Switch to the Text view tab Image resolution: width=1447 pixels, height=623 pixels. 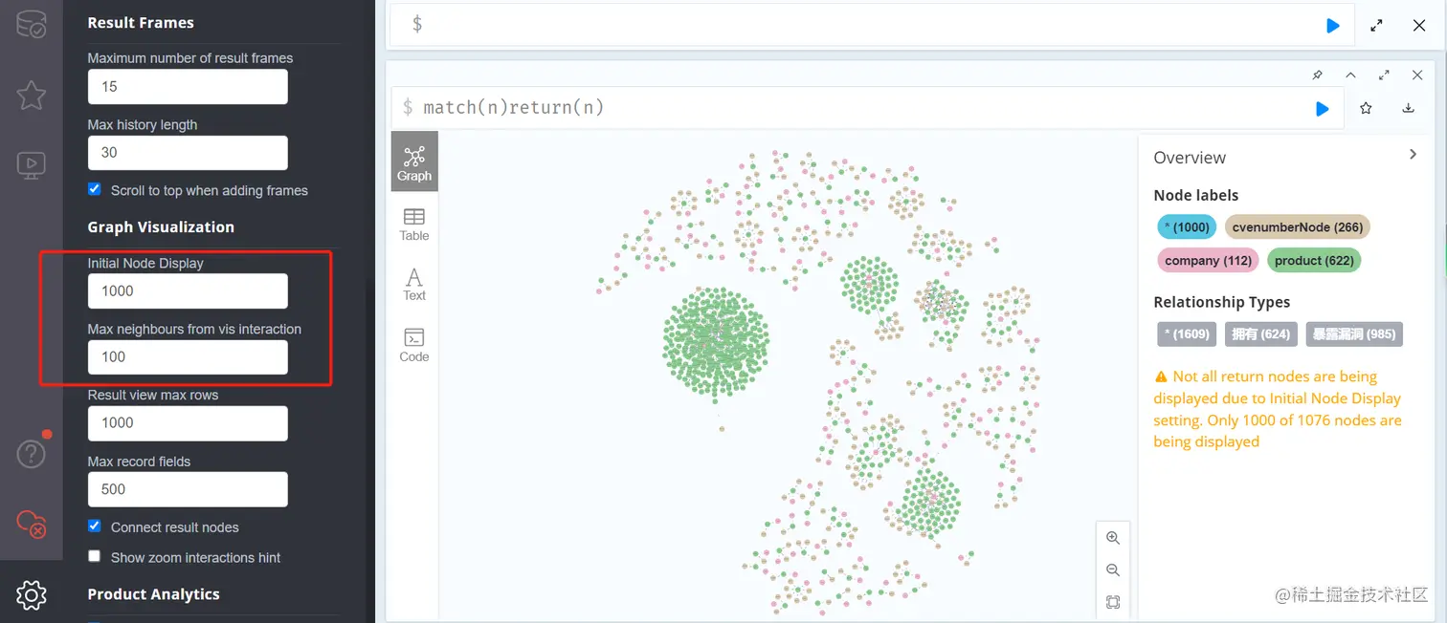pyautogui.click(x=414, y=284)
